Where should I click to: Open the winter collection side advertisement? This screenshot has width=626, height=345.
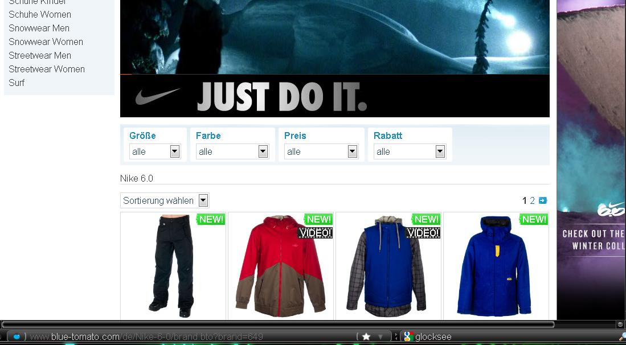point(591,159)
